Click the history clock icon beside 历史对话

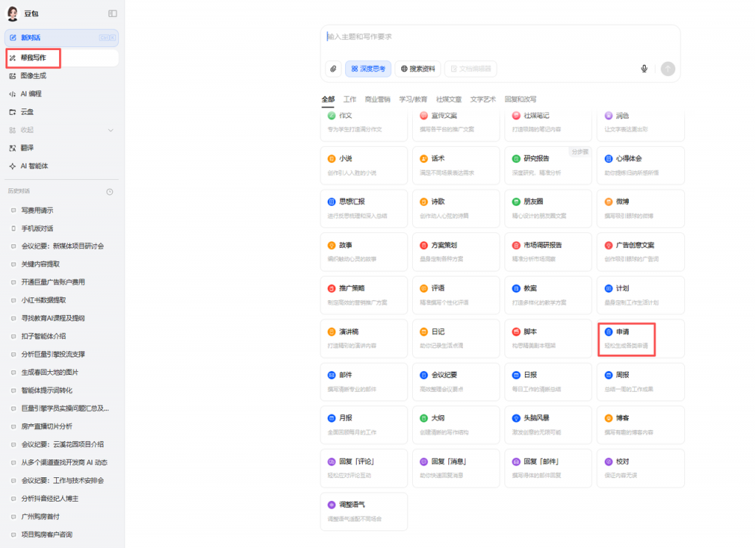click(110, 192)
